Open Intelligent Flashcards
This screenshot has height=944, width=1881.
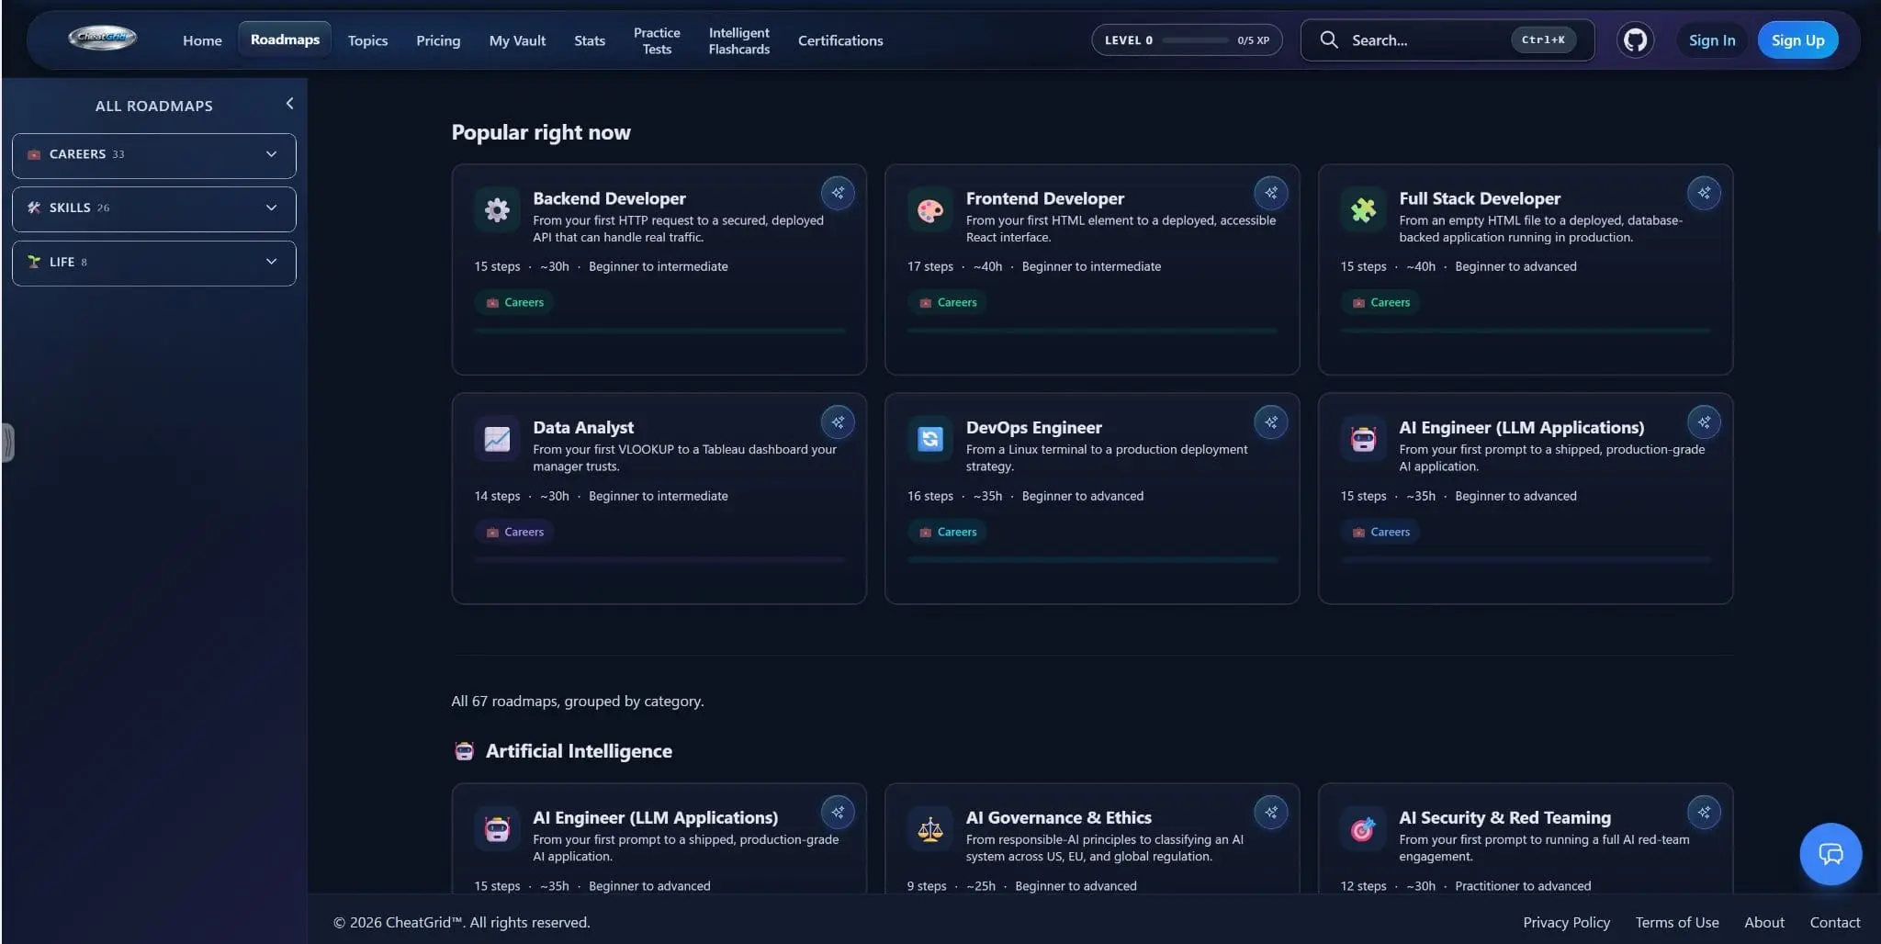point(739,40)
